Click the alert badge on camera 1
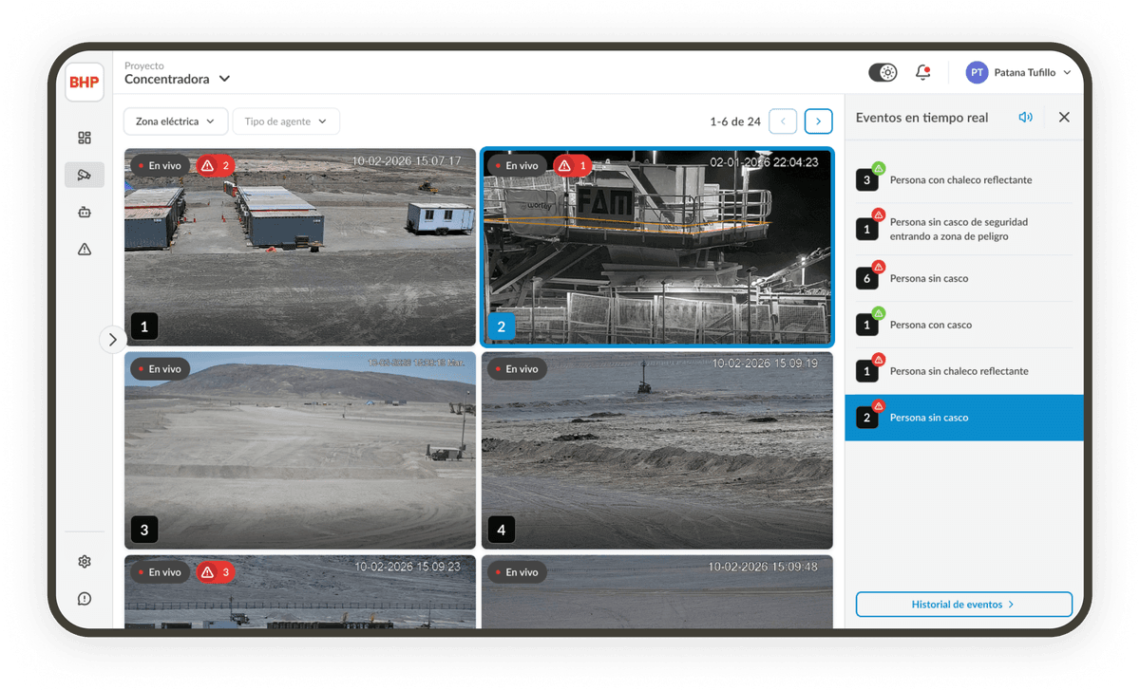1140x690 pixels. (x=216, y=164)
